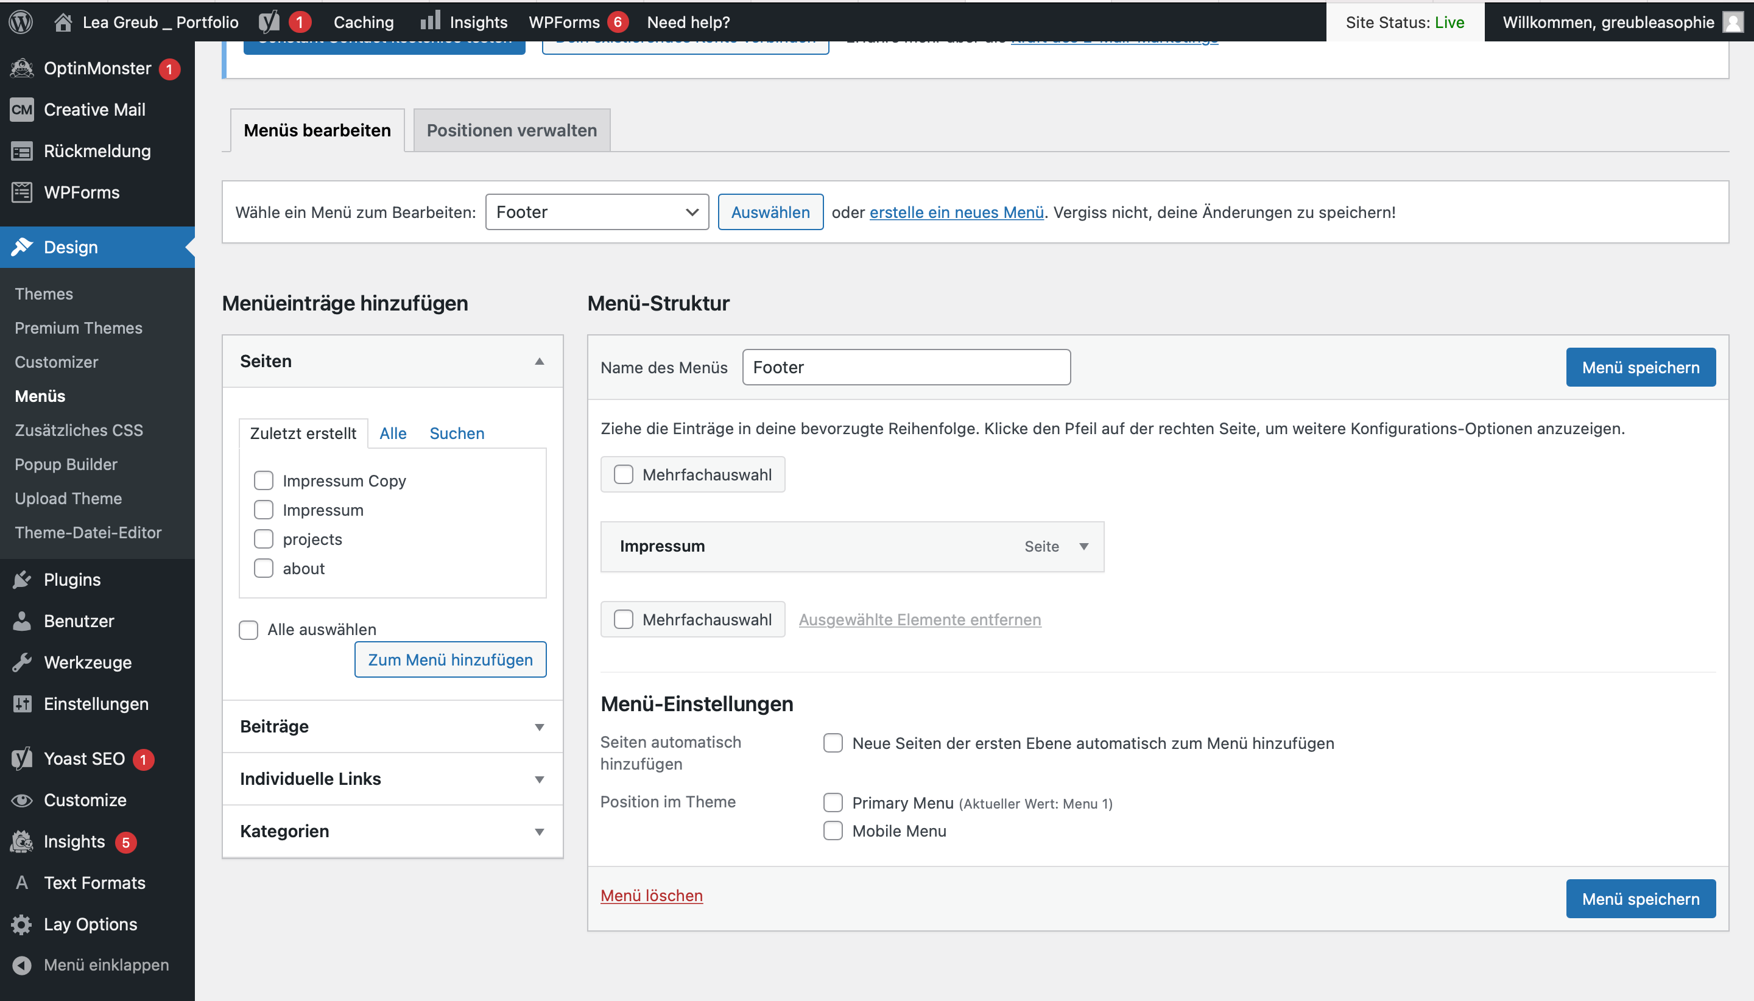Click the top Menü speichern button
Screen dimensions: 1754x1001
coord(1640,367)
